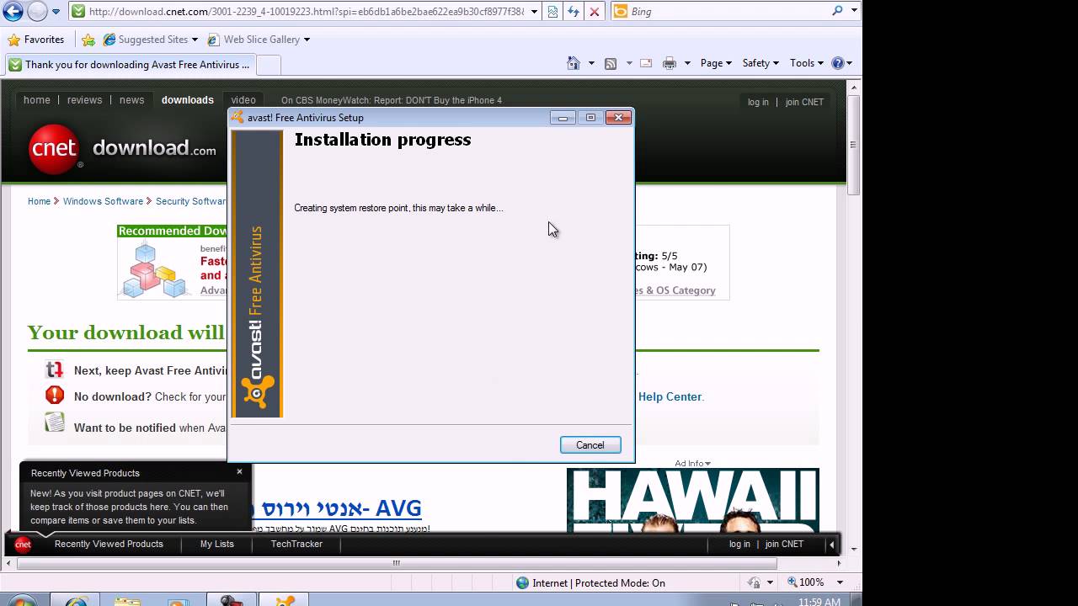The height and width of the screenshot is (606, 1078).
Task: Click the horizontal scrollbar thumb
Action: (397, 563)
